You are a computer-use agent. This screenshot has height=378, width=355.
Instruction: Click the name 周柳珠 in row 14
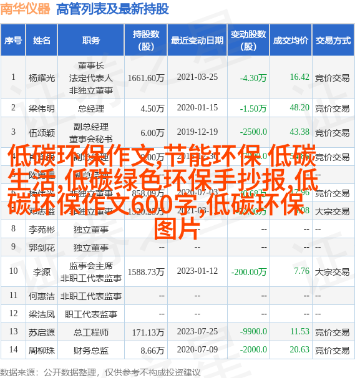41,351
